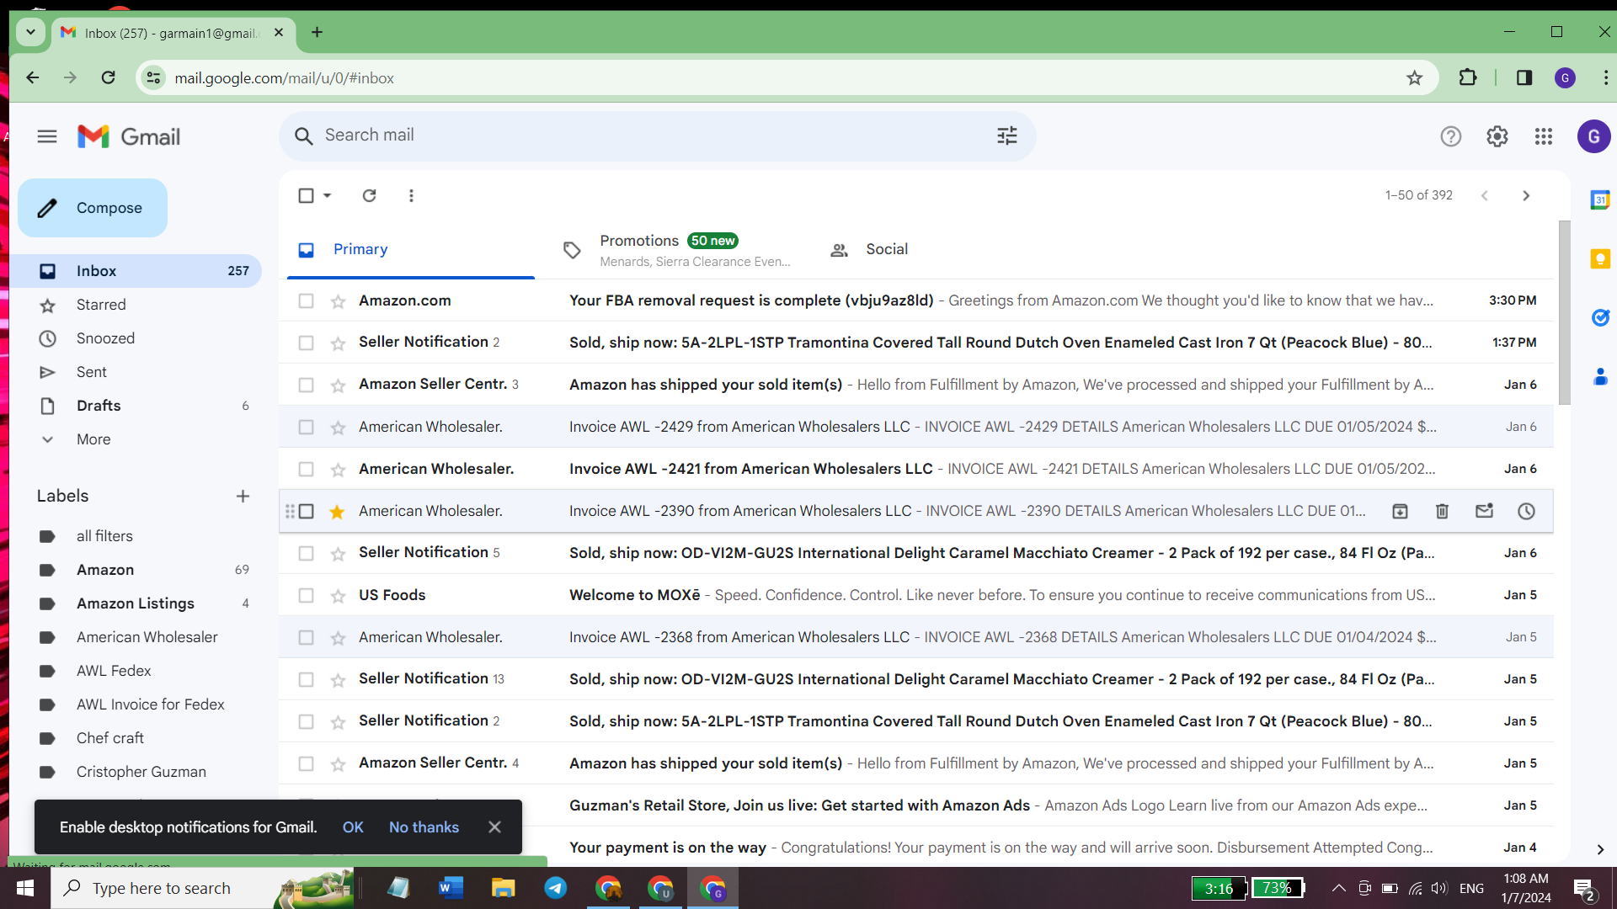The height and width of the screenshot is (909, 1617).
Task: Open File Explorer from the taskbar
Action: pyautogui.click(x=504, y=888)
